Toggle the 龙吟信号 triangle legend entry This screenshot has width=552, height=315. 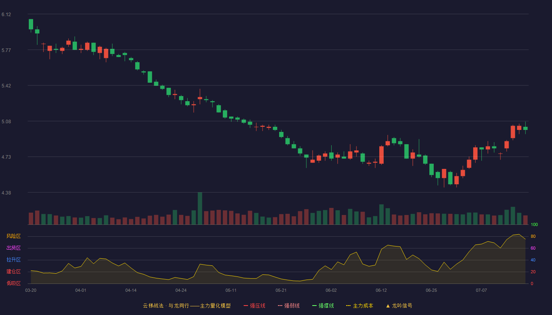click(x=399, y=306)
